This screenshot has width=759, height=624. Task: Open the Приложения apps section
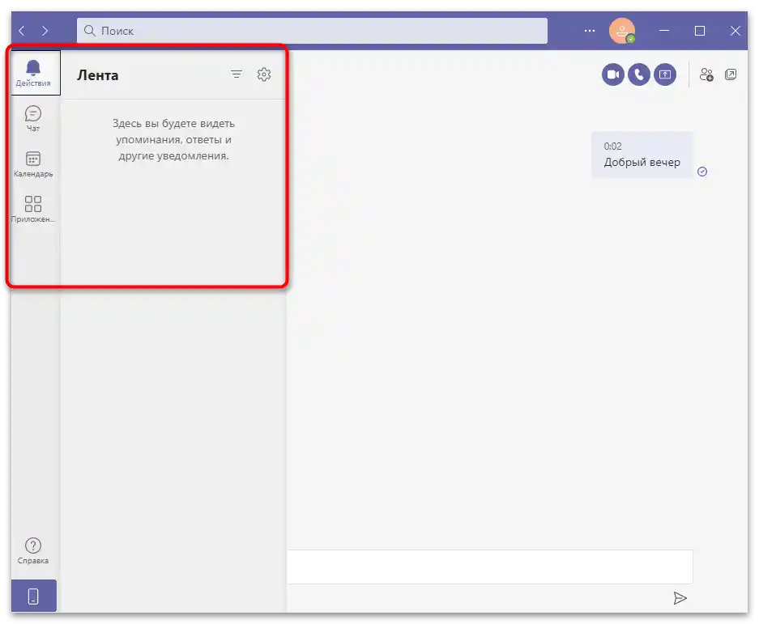[x=33, y=209]
